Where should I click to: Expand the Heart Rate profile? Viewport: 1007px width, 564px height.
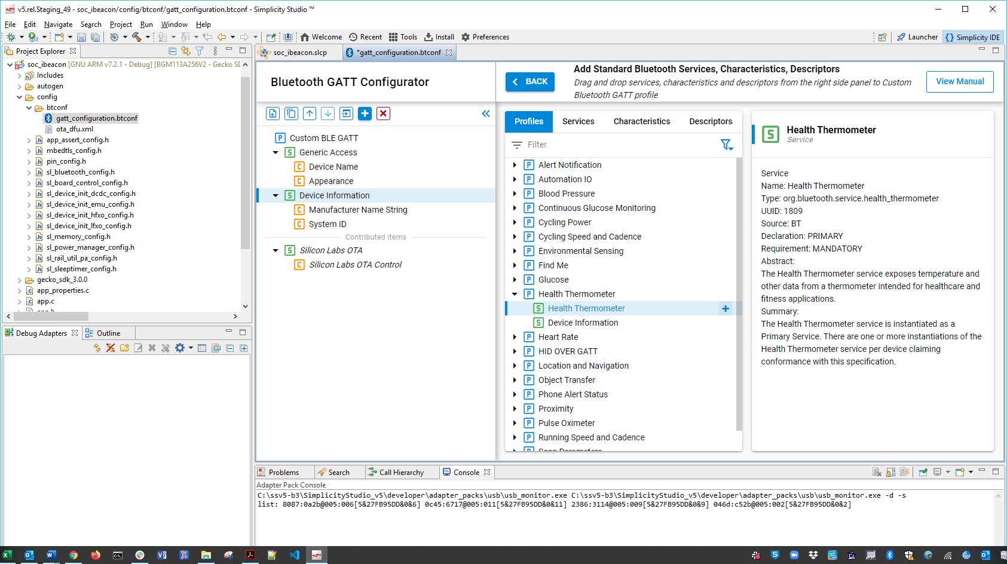(x=515, y=337)
